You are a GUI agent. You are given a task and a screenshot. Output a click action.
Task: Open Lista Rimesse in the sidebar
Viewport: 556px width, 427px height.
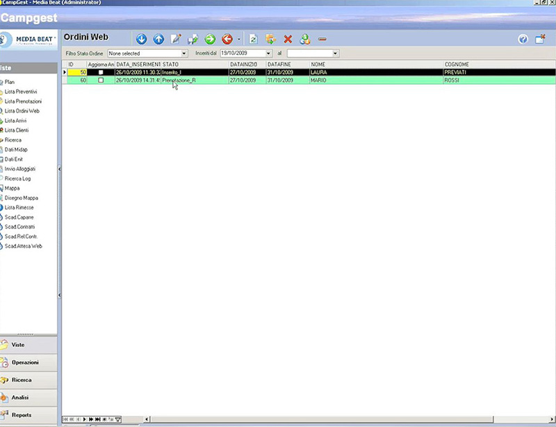[19, 208]
